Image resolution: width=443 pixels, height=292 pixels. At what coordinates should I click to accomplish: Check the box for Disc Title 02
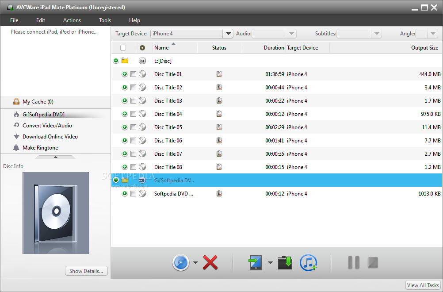click(x=134, y=88)
